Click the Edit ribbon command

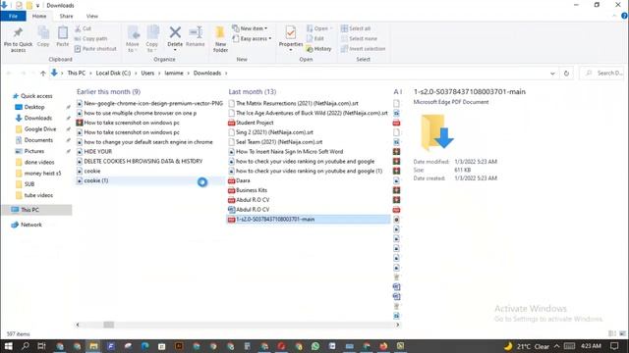315,39
